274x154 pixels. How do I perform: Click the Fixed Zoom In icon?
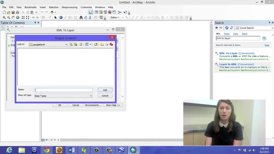pyautogui.click(x=23, y=17)
